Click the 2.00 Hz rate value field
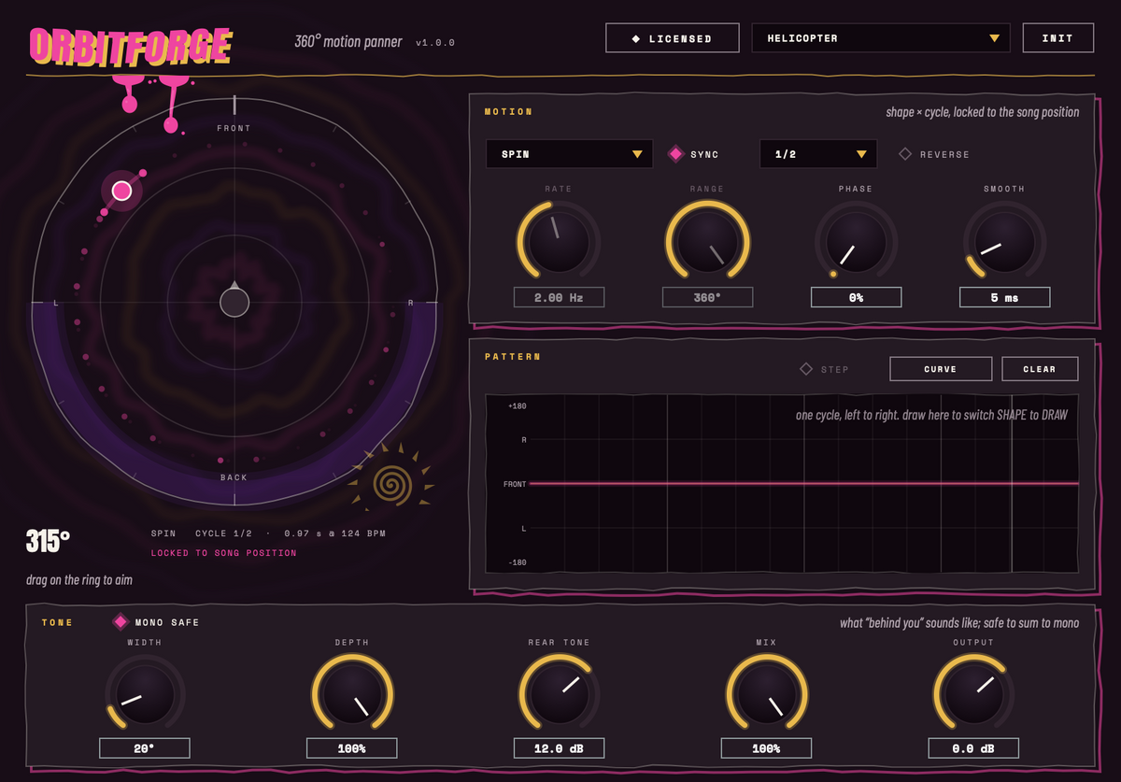1121x782 pixels. coord(559,297)
